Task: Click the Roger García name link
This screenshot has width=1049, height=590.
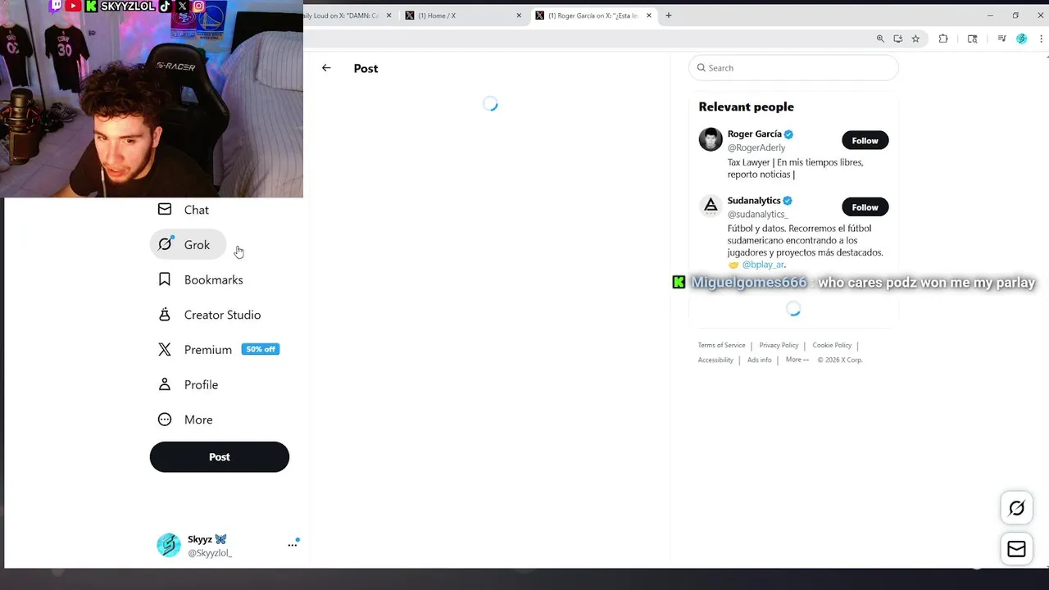Action: (x=754, y=134)
